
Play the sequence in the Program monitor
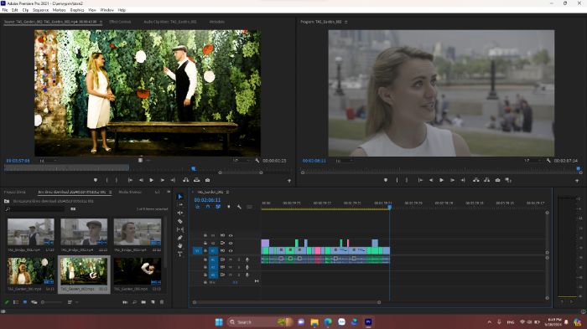pyautogui.click(x=442, y=180)
